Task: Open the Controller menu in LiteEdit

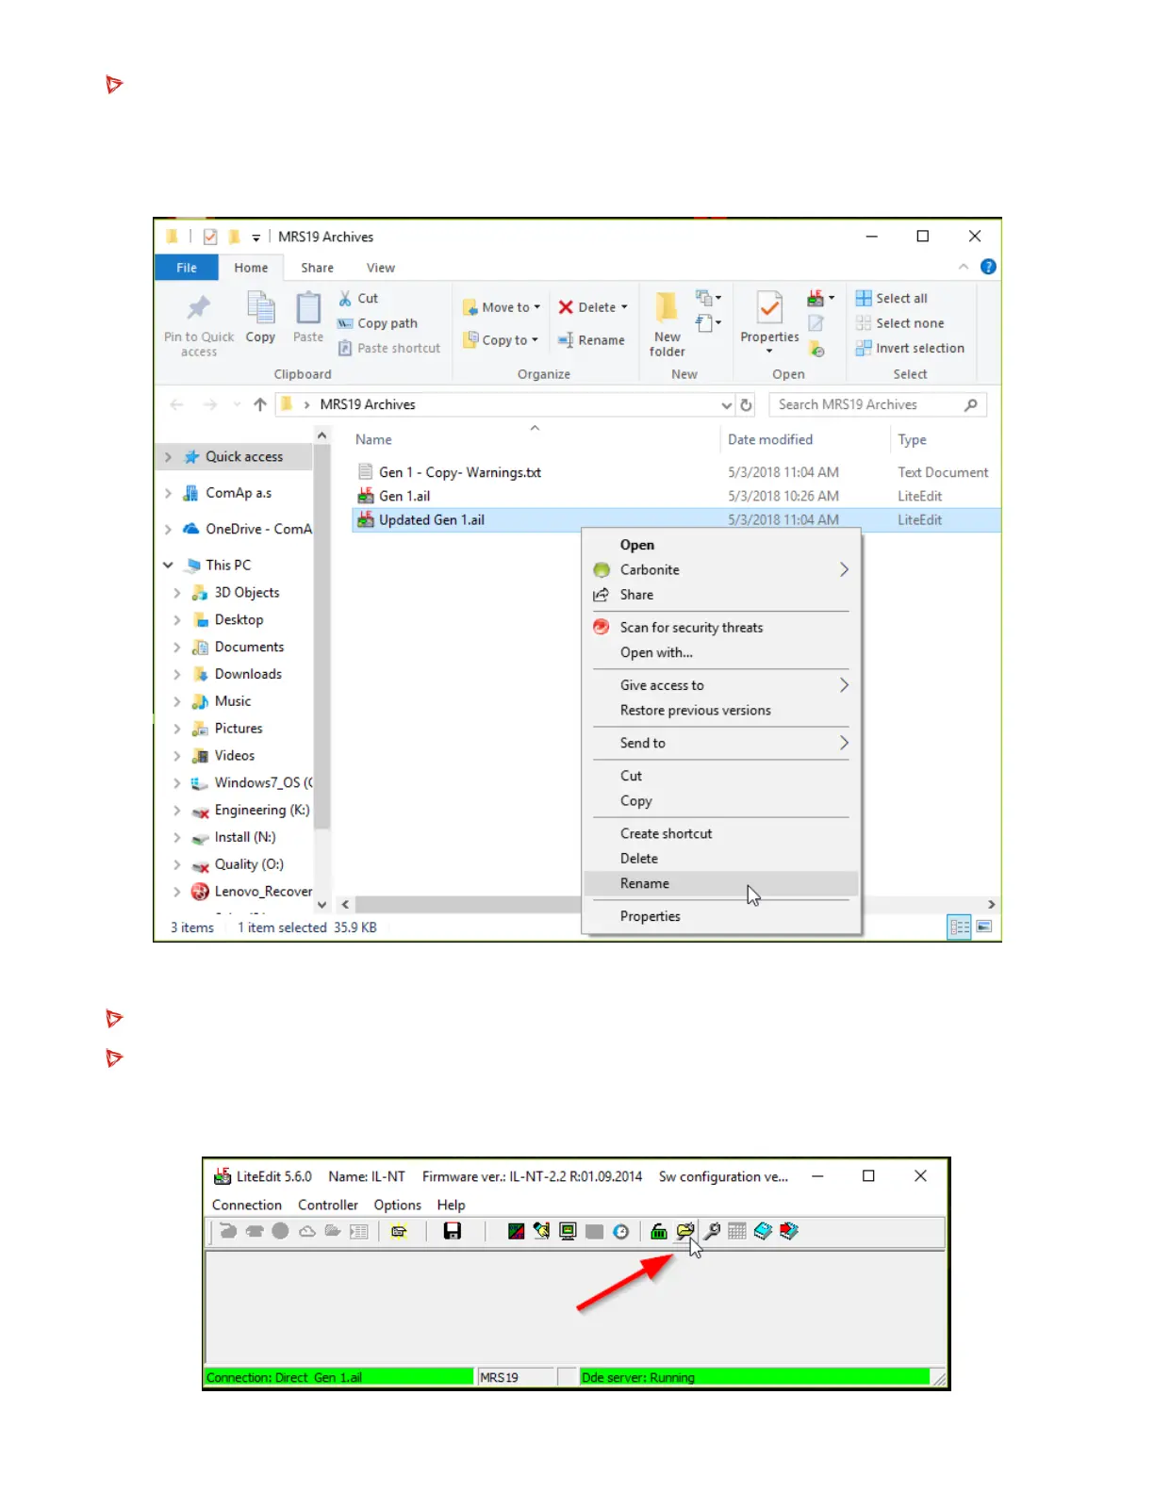Action: point(328,1206)
